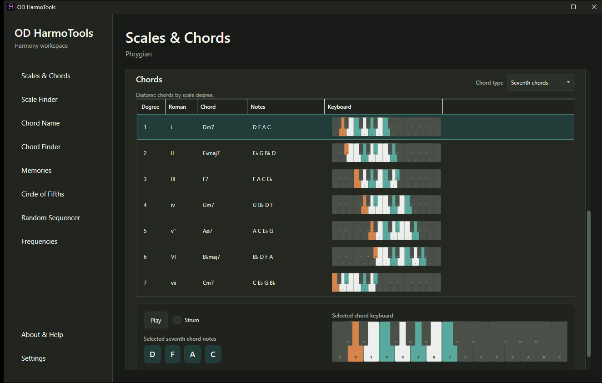602x383 pixels.
Task: Click the teal C key on selected chord keyboard
Action: point(450,353)
